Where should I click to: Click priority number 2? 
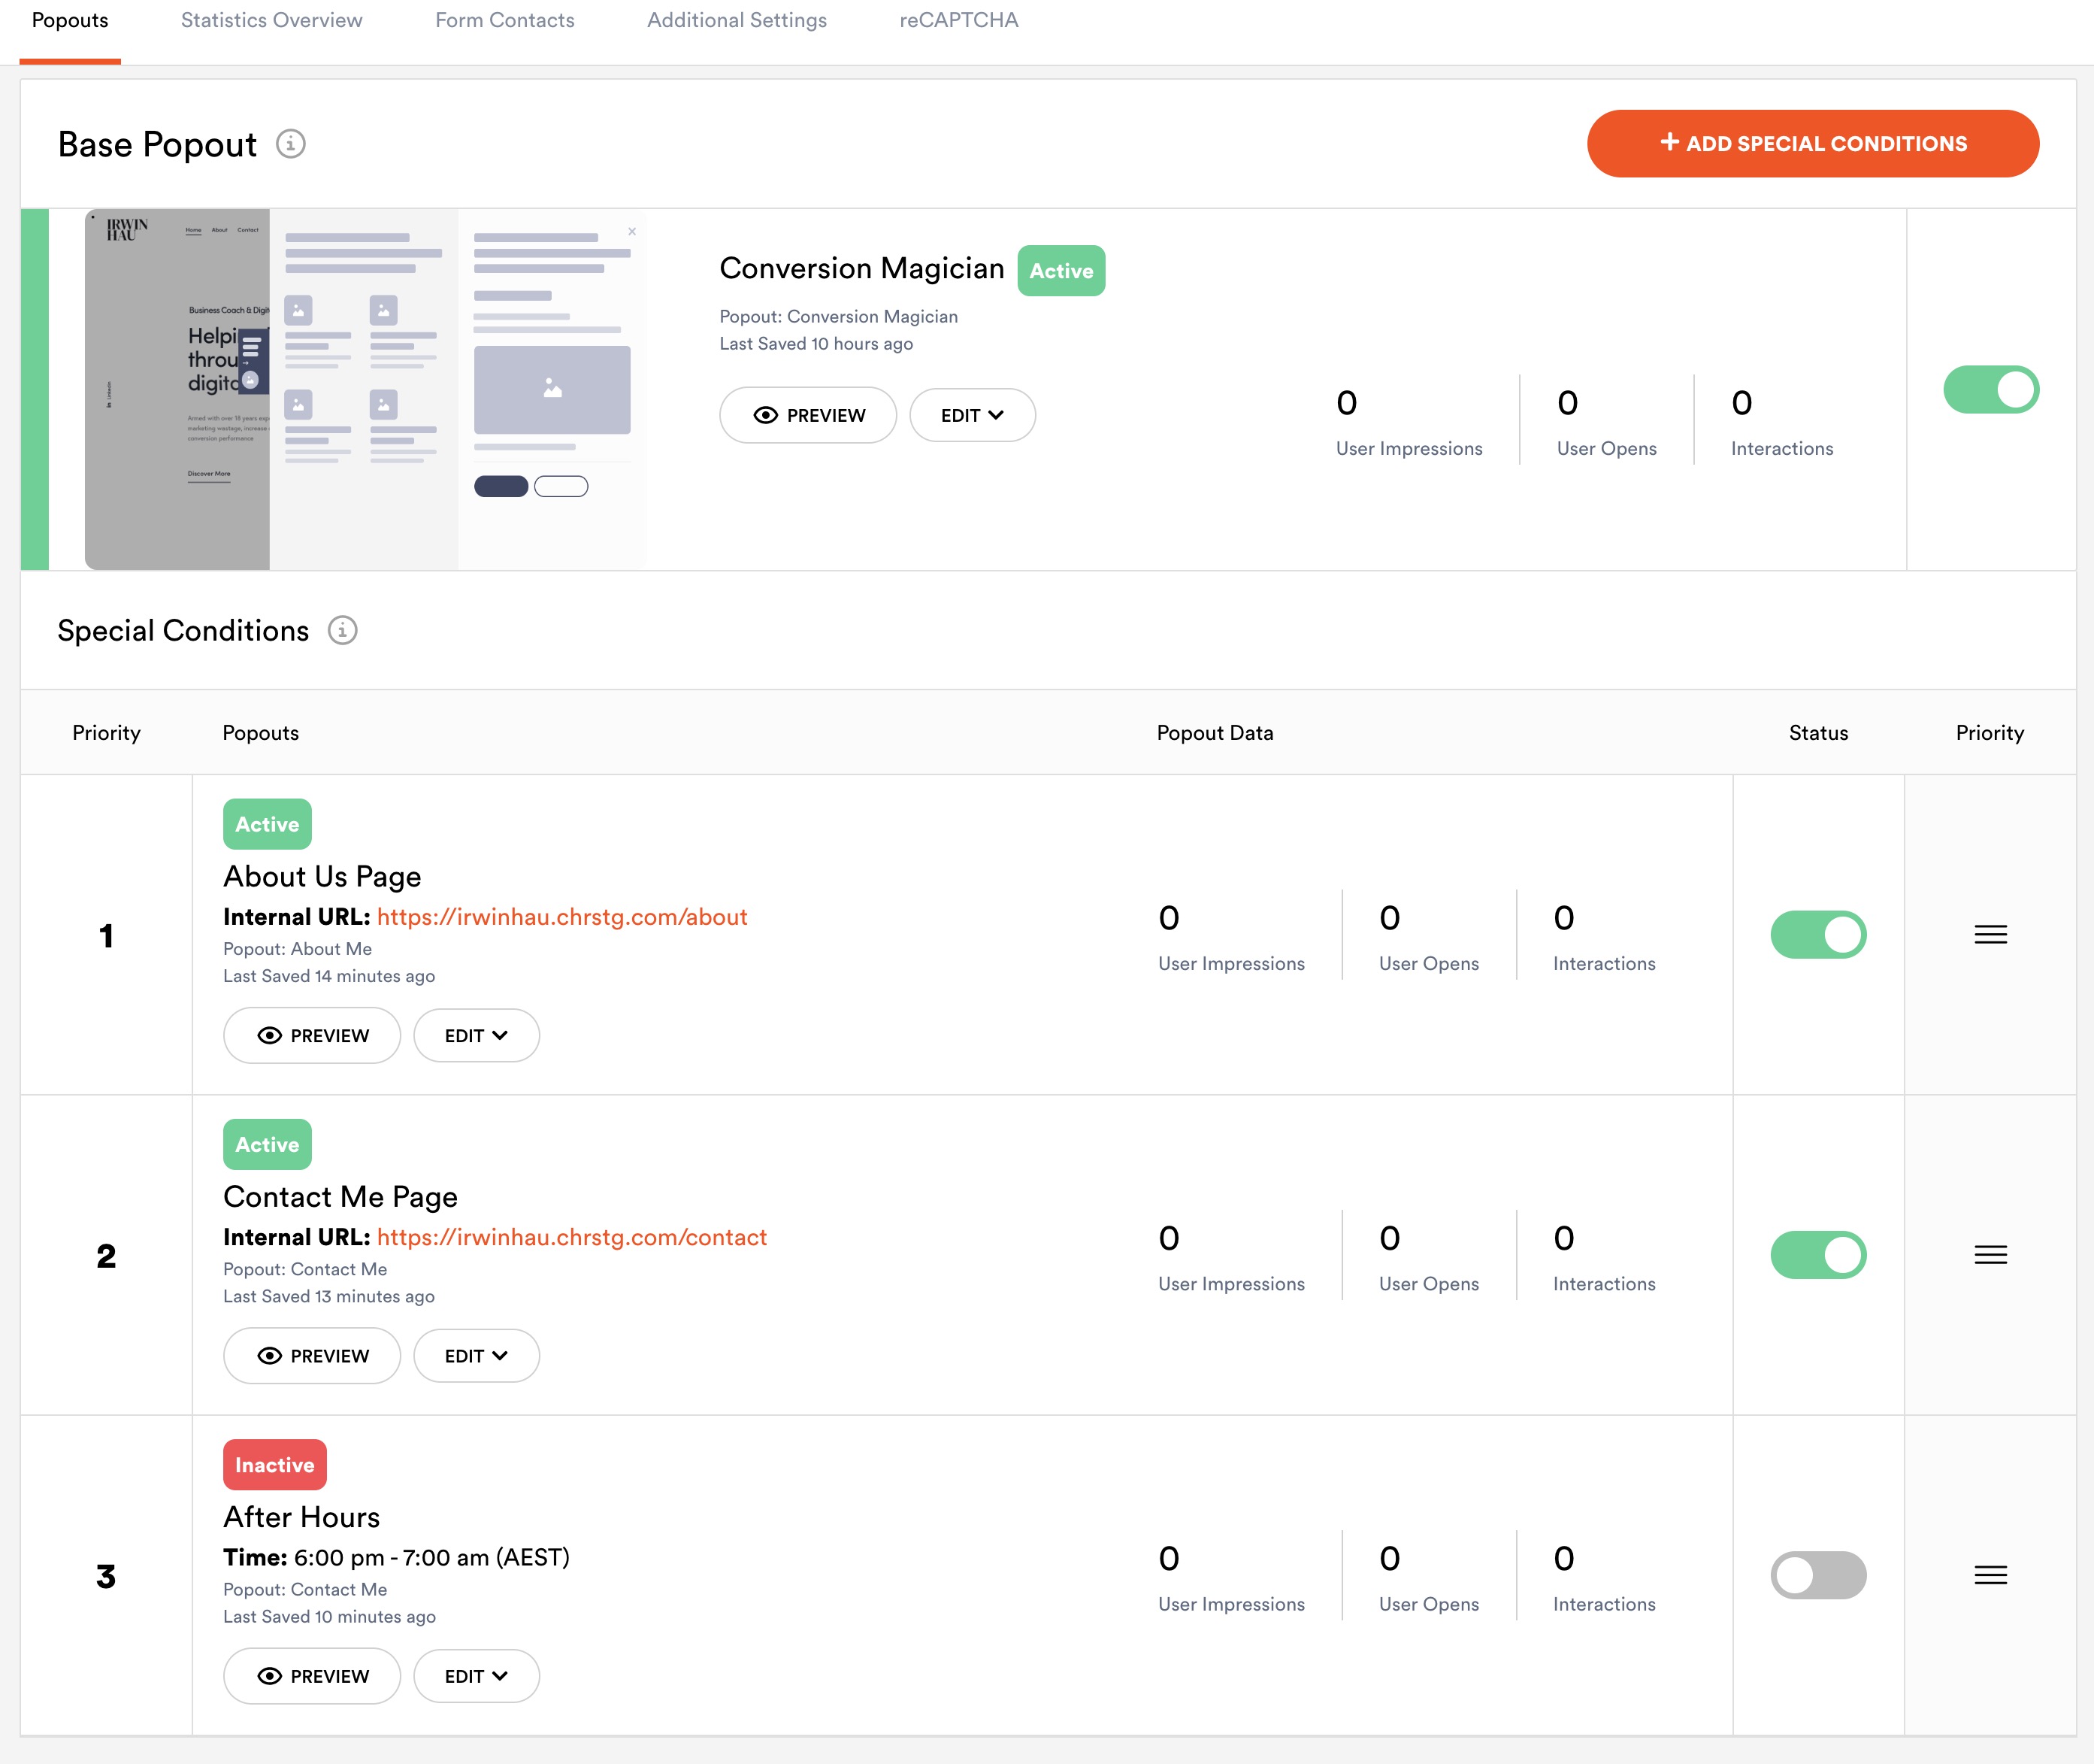point(106,1256)
